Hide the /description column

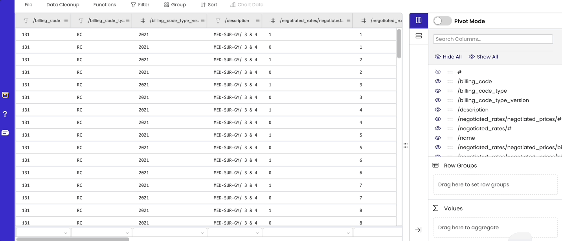437,110
